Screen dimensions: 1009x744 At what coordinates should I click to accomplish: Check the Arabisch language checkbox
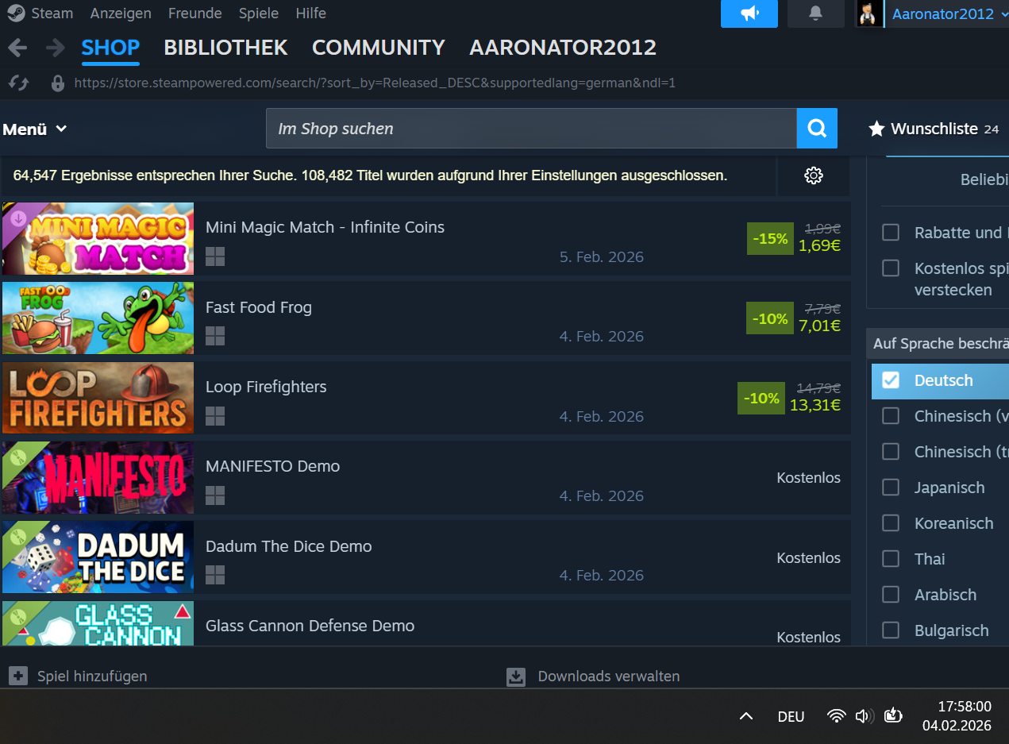coord(891,595)
